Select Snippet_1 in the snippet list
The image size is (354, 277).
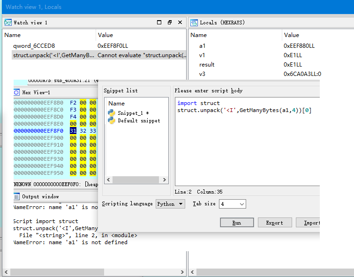pyautogui.click(x=133, y=113)
